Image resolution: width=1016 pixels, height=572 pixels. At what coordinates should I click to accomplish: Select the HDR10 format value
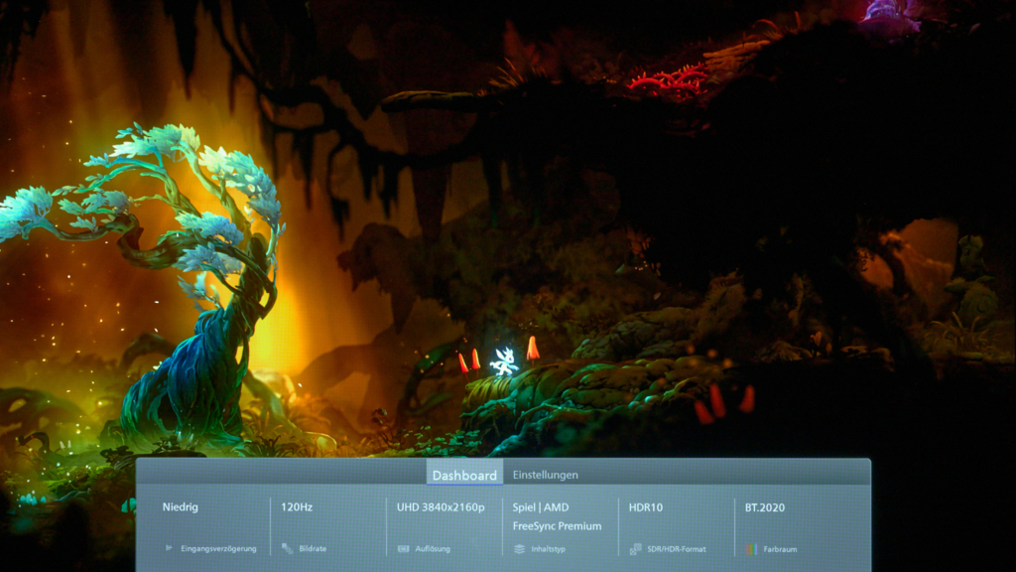coord(646,507)
